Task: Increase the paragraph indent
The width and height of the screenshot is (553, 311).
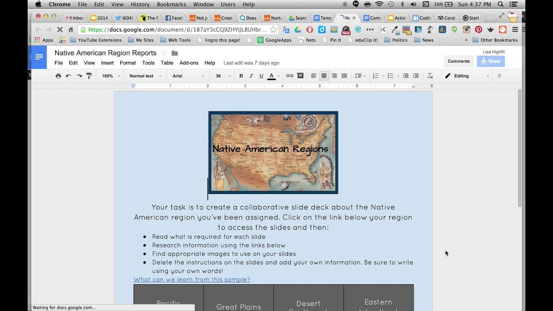Action: (x=416, y=76)
